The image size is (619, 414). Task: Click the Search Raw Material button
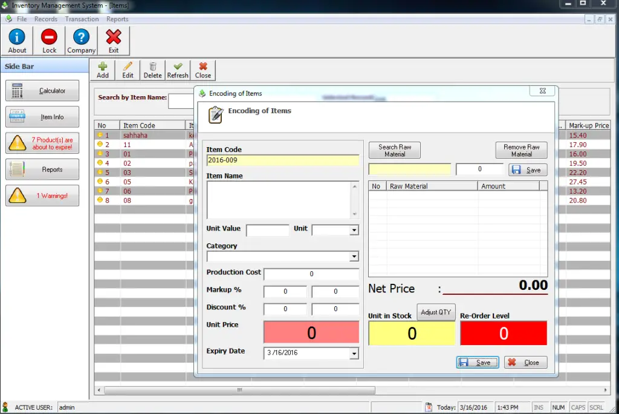394,149
